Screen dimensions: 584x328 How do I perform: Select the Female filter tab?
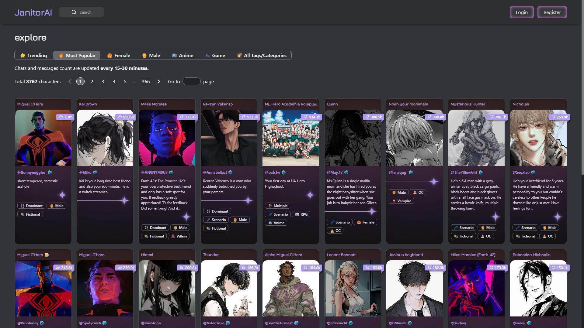119,55
